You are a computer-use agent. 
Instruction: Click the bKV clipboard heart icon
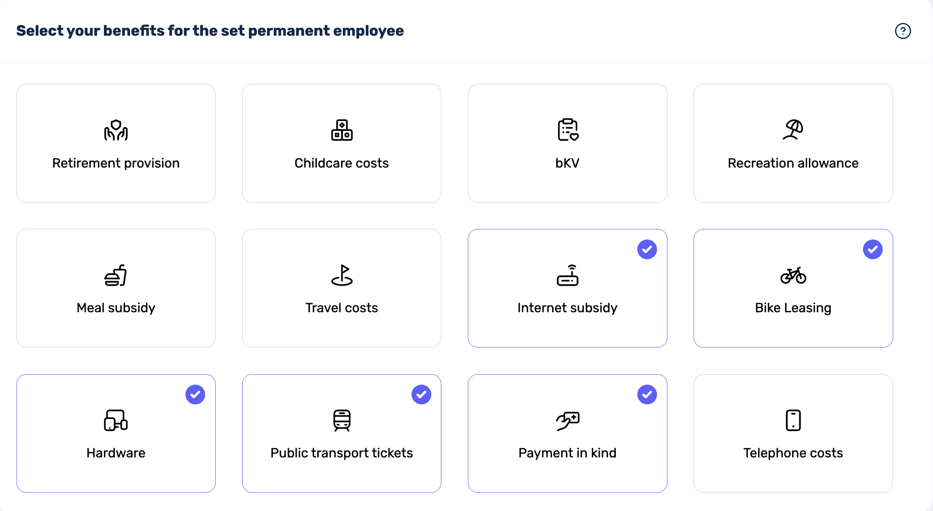tap(568, 130)
